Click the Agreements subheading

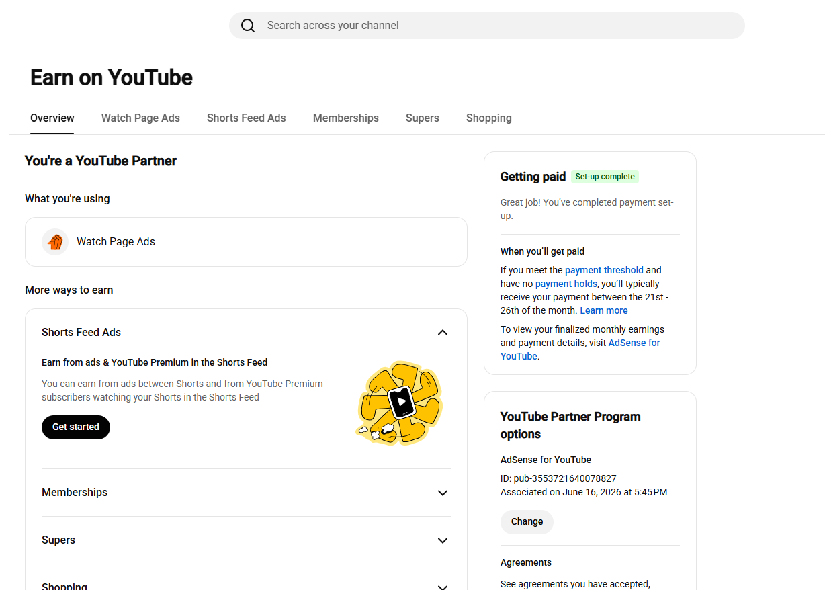coord(526,562)
